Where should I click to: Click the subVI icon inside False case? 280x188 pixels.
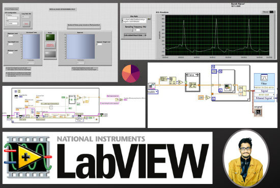point(192,85)
